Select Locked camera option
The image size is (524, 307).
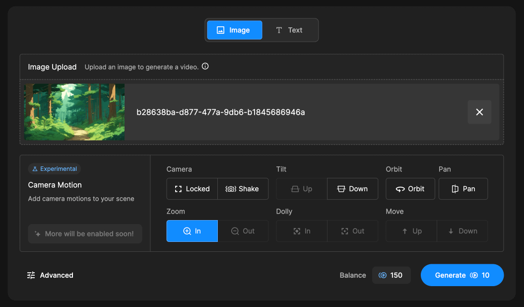(192, 189)
